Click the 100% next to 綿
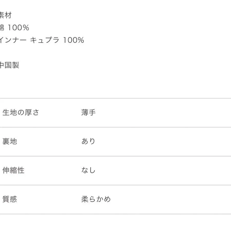Screen dimensions: 231x231 point(18,28)
